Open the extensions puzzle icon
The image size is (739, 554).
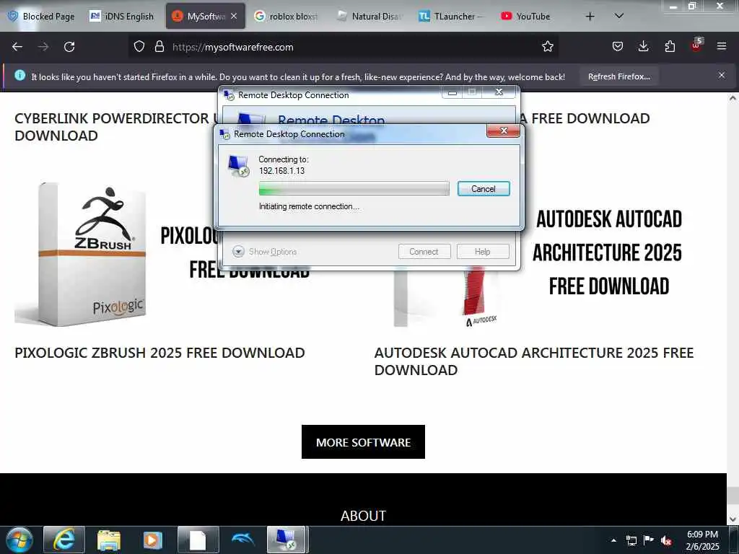click(670, 46)
